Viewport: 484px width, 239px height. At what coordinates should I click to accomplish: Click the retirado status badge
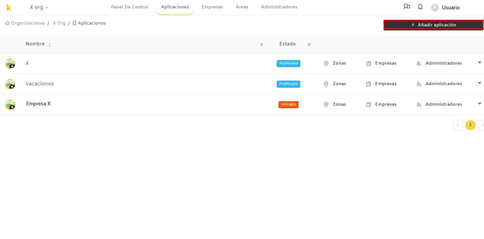point(288,104)
